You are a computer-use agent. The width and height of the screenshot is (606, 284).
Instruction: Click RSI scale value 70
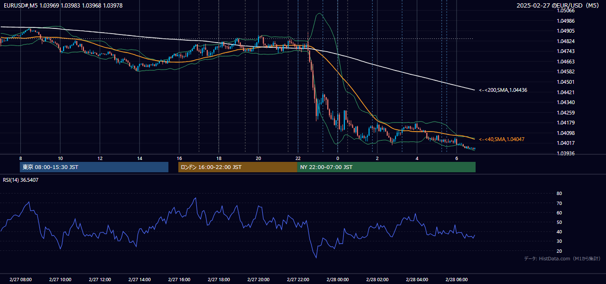[x=559, y=203]
